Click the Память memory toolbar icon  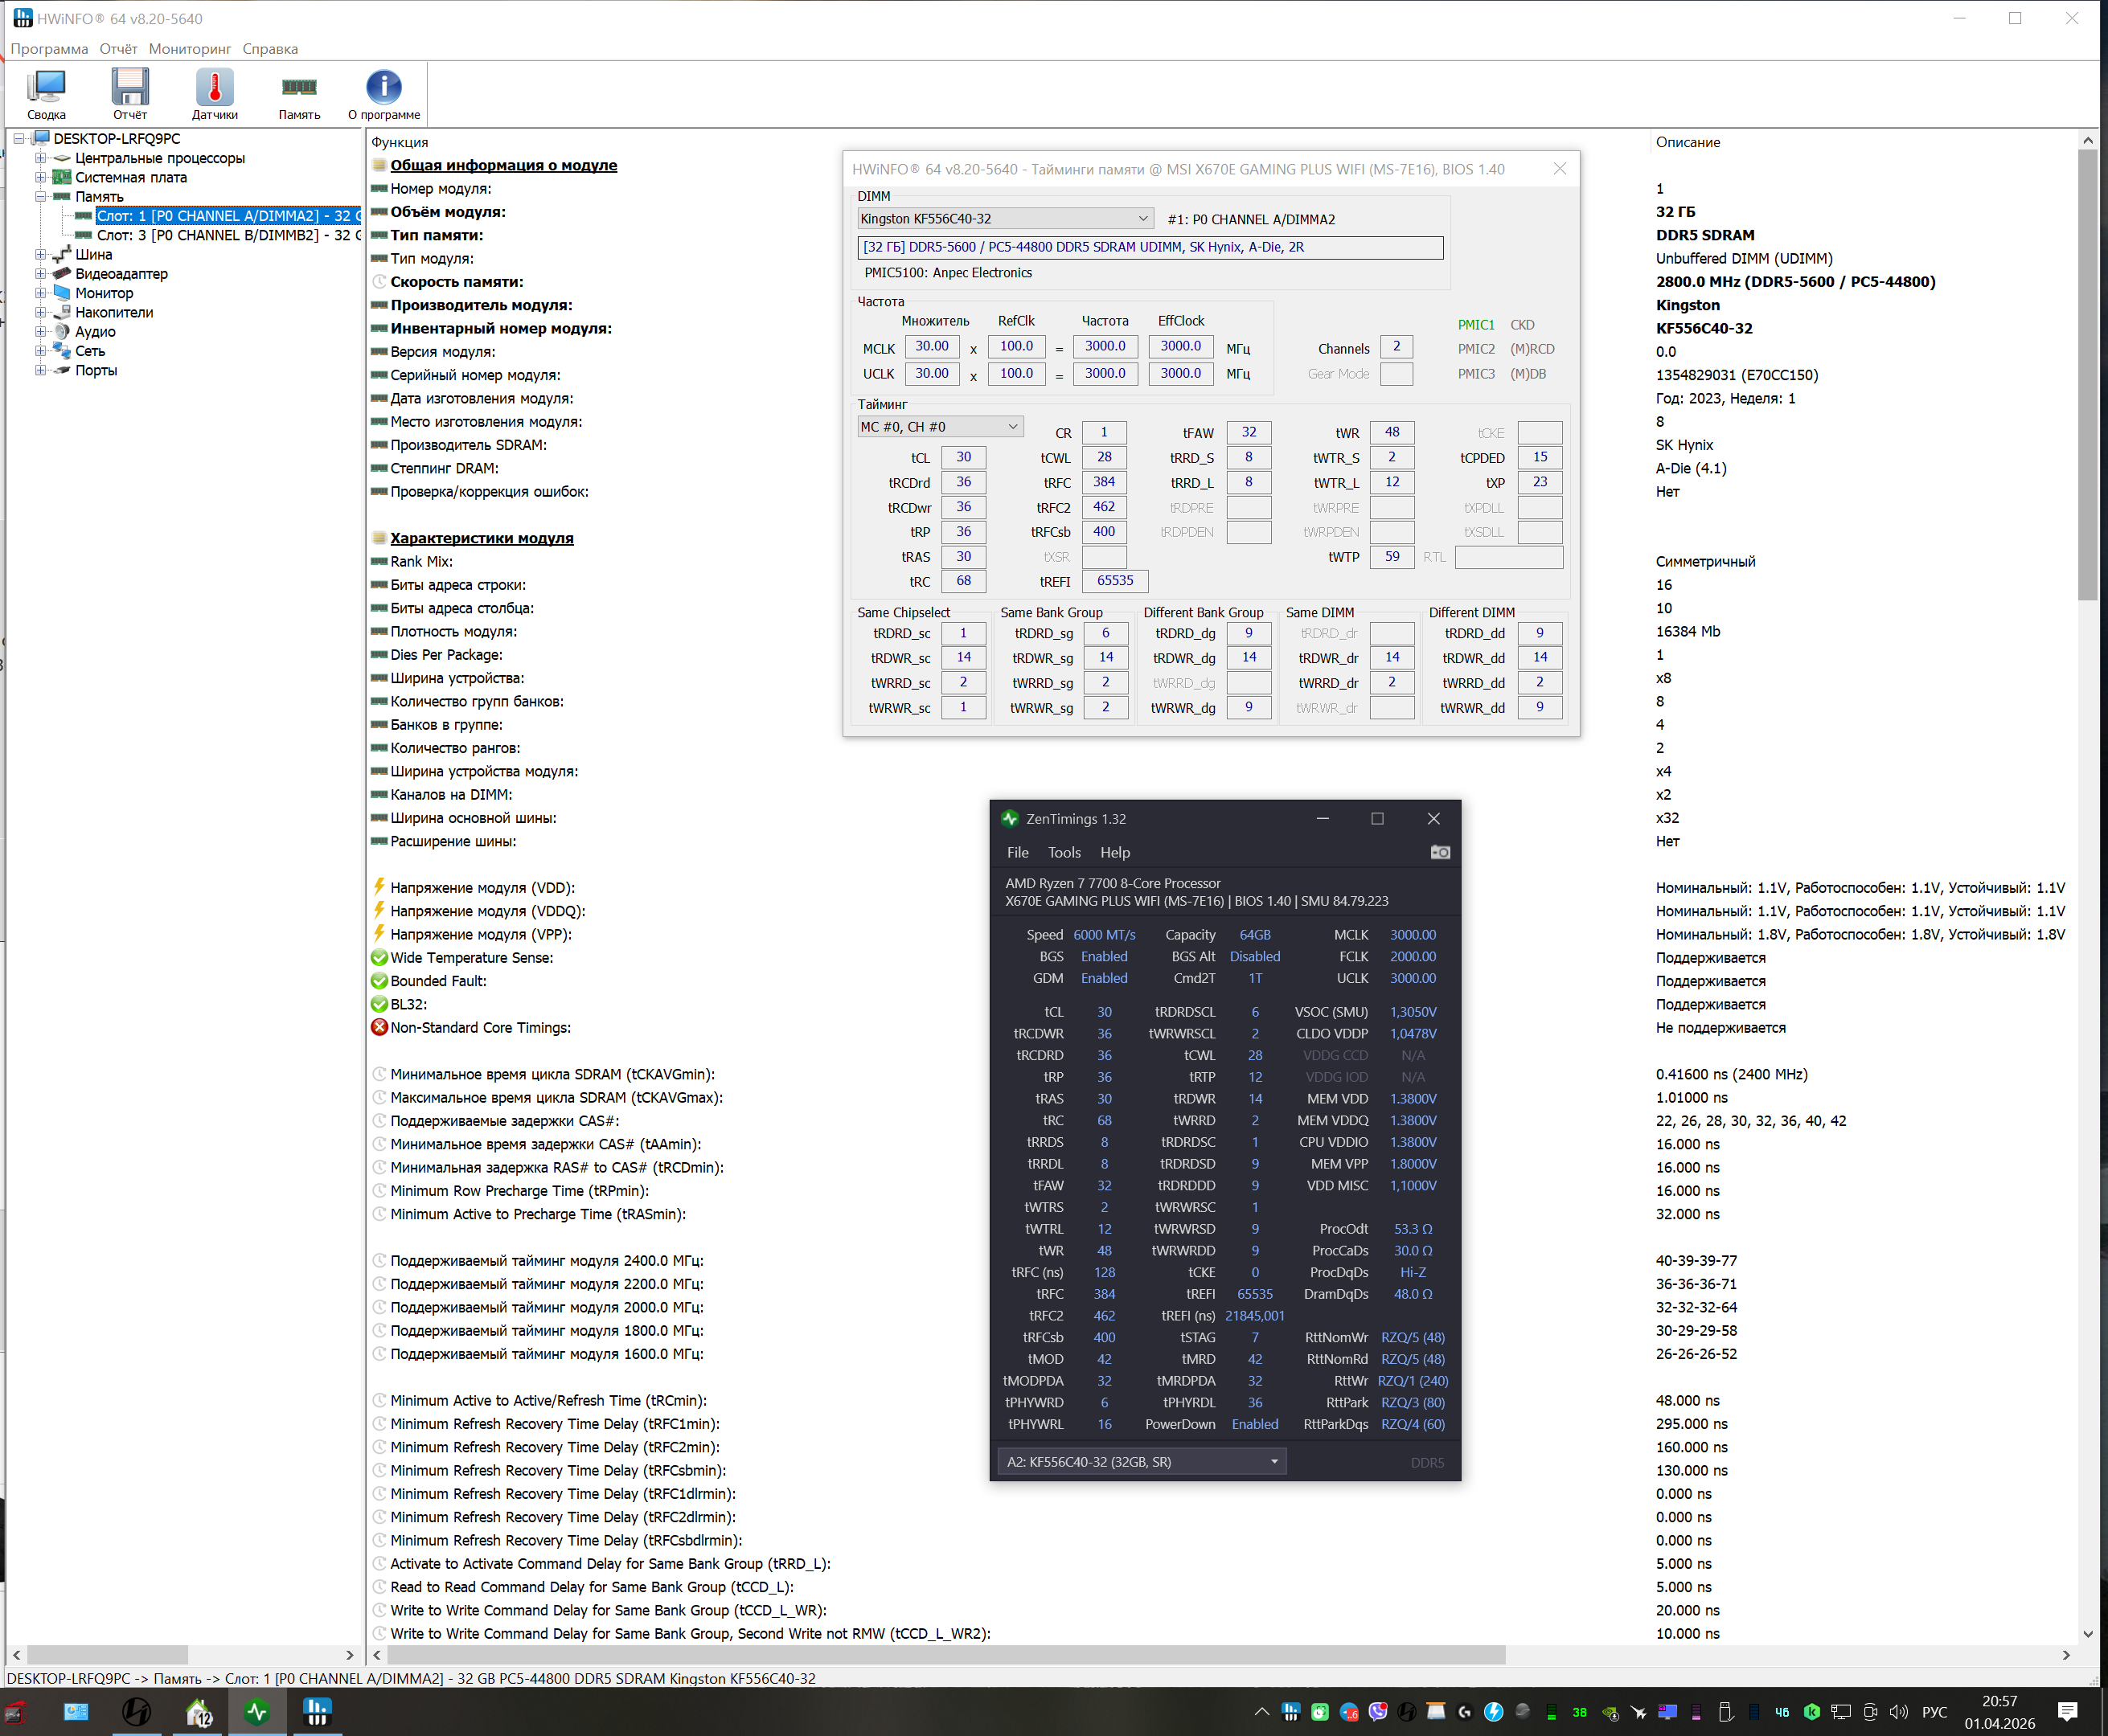299,94
